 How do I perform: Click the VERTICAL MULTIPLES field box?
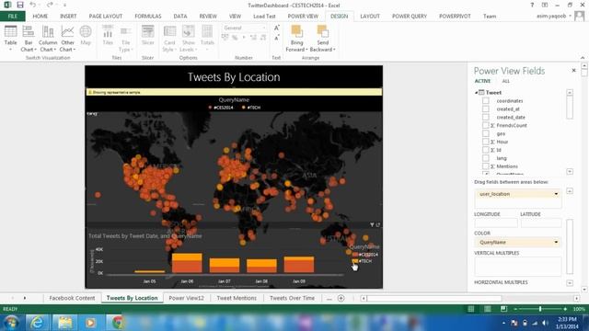tap(518, 266)
